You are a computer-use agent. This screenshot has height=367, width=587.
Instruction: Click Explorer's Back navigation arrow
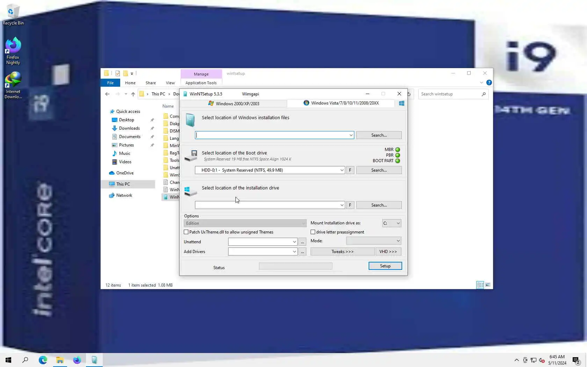107,94
